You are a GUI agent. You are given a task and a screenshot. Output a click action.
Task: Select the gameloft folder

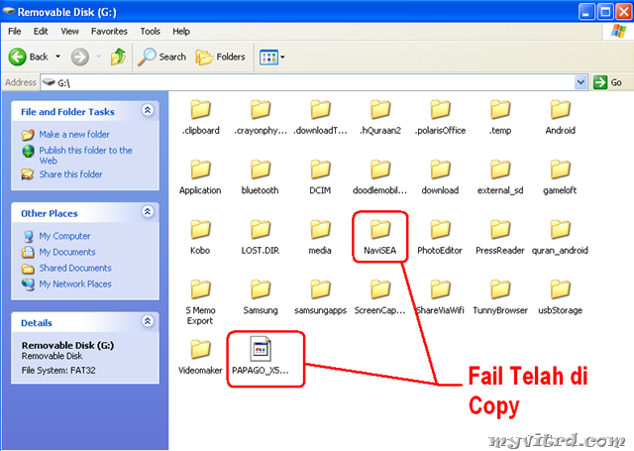coord(560,177)
